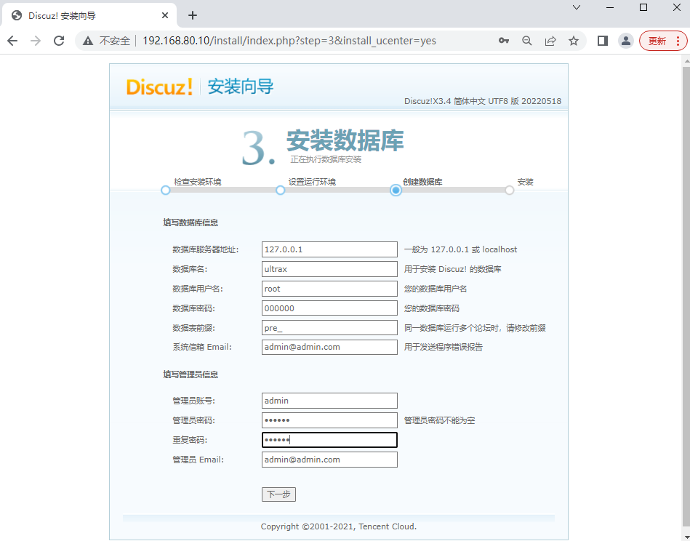
Task: Open the Chrome profile avatar
Action: 626,41
